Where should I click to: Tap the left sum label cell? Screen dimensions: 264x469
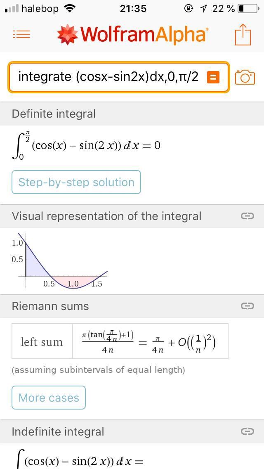tap(42, 342)
